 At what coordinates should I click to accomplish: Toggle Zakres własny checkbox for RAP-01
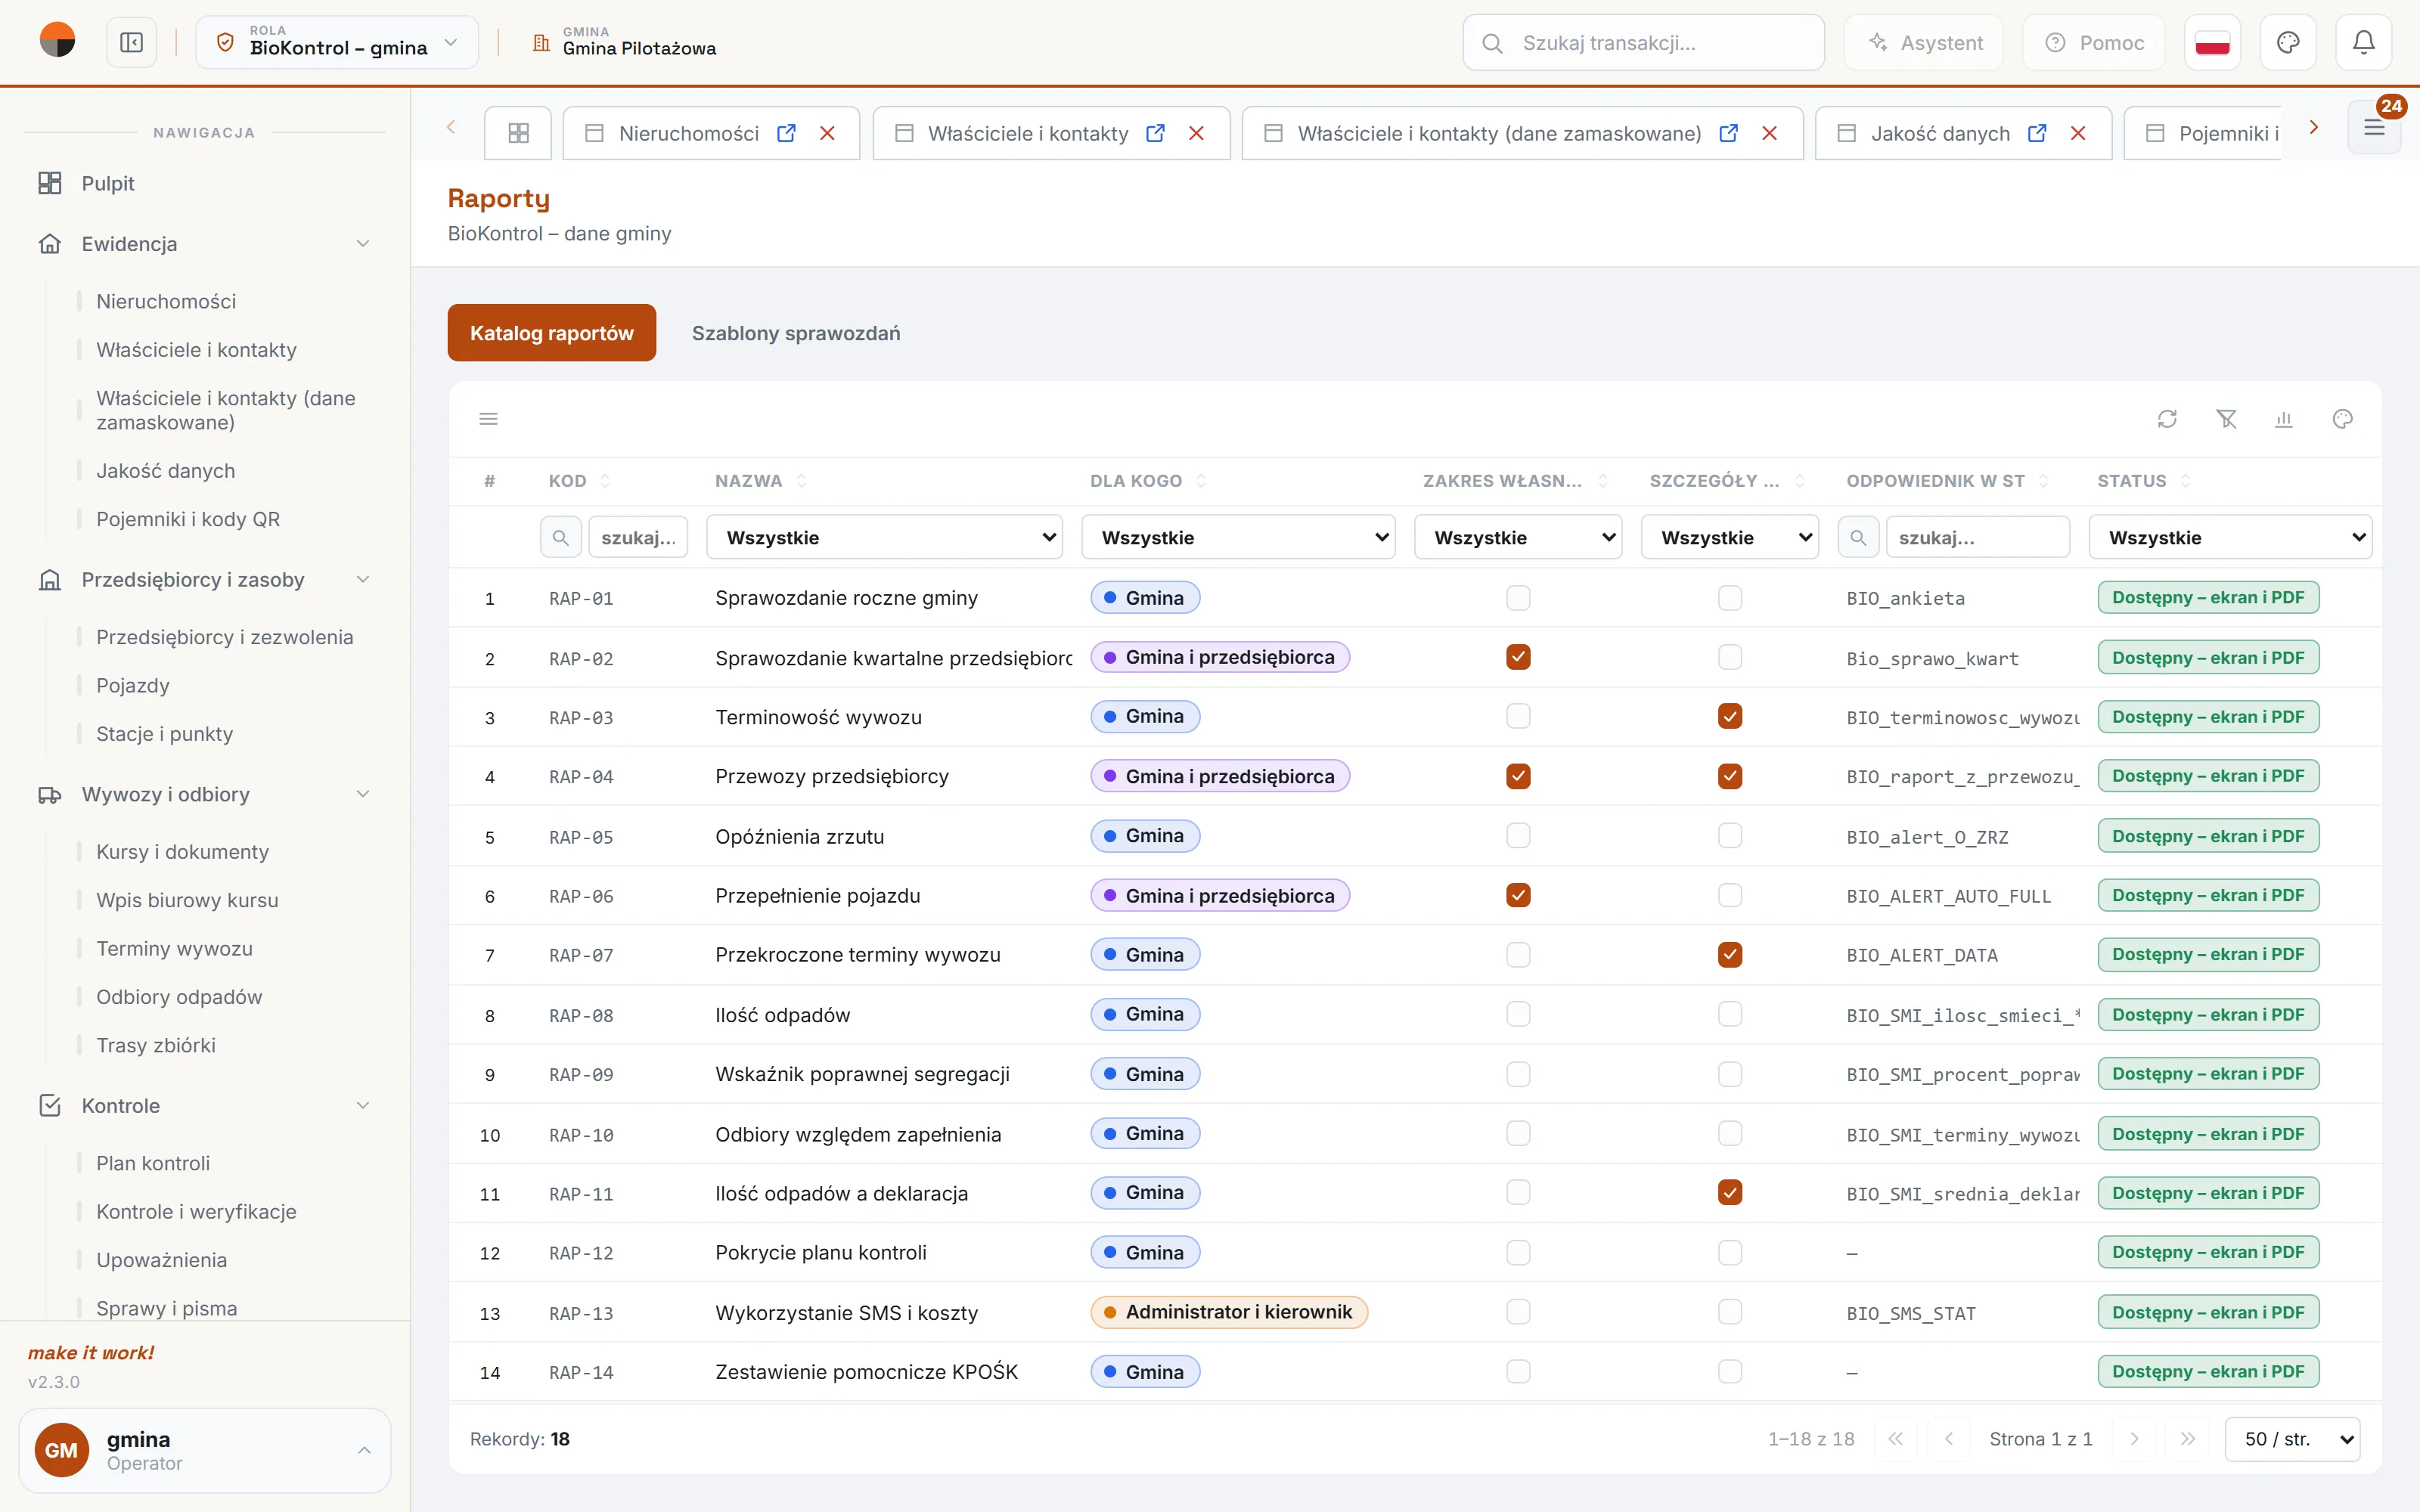(x=1518, y=598)
